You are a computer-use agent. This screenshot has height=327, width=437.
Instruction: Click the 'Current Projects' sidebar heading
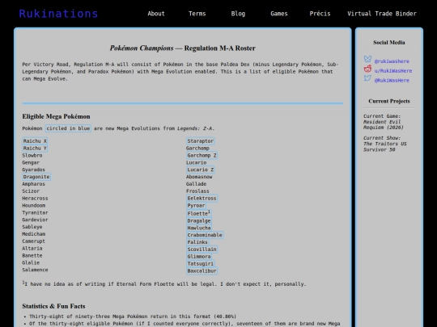pyautogui.click(x=389, y=101)
